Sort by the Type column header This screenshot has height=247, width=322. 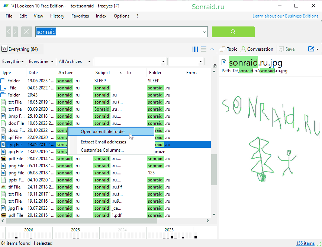point(13,73)
